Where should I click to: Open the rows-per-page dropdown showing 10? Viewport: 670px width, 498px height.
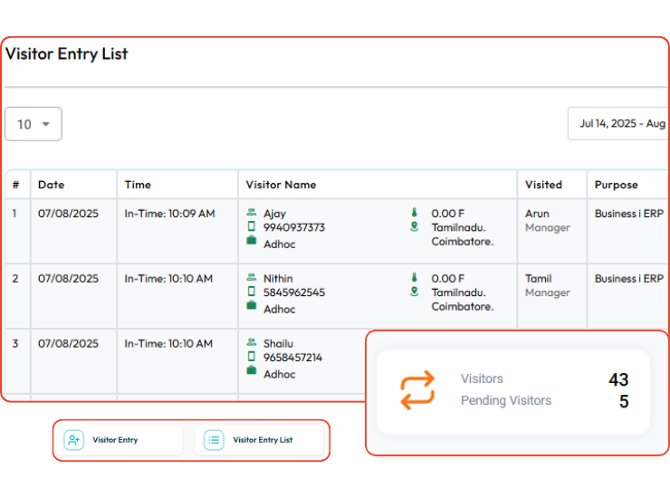point(33,124)
